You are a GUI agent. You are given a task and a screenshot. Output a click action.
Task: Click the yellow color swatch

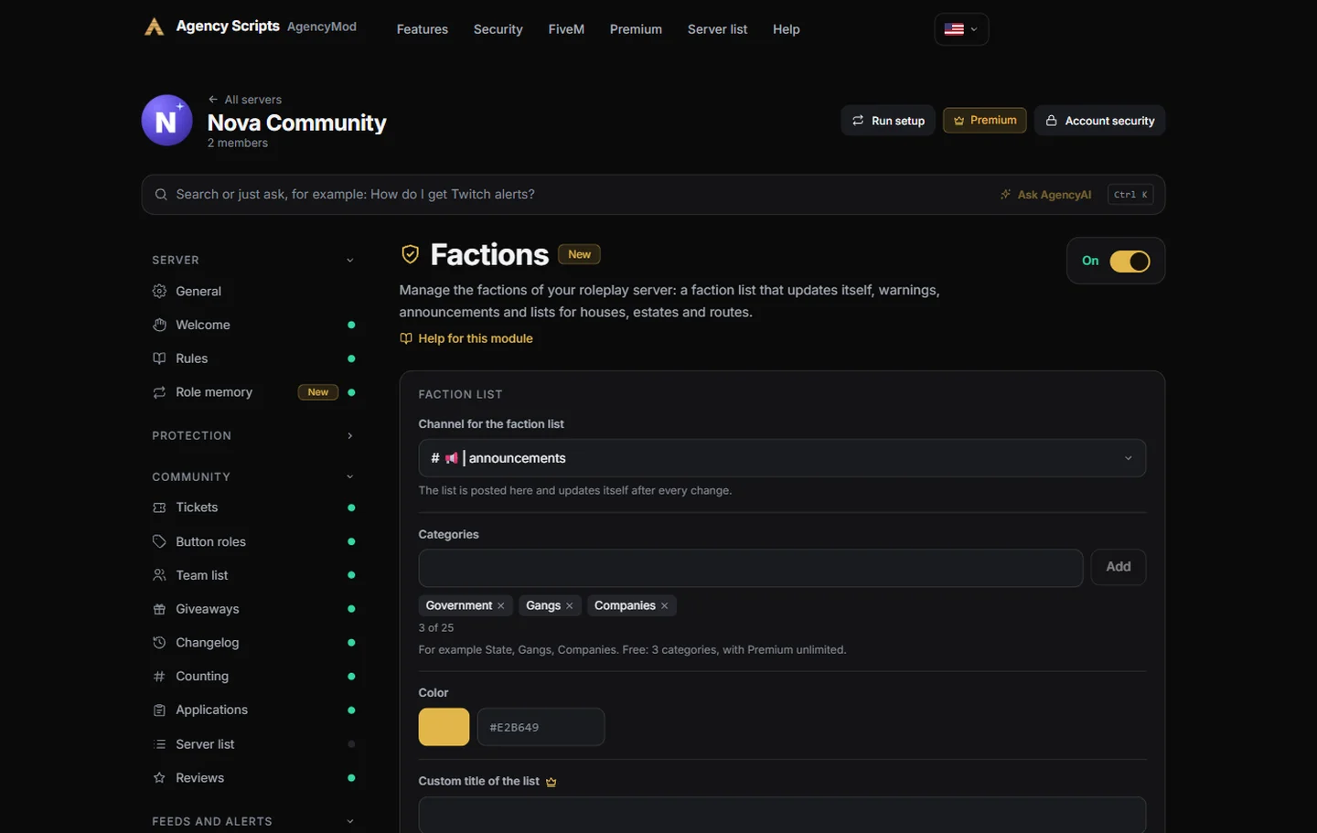(x=444, y=727)
